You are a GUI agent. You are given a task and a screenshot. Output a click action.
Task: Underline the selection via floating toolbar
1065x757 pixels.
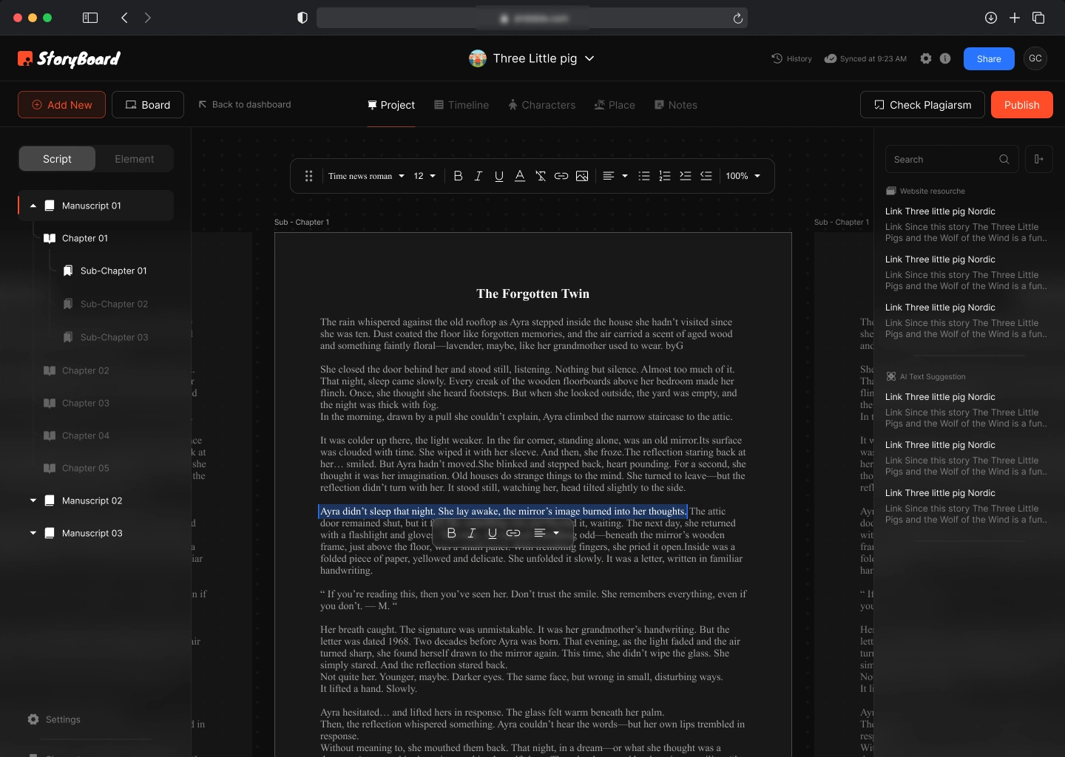(493, 533)
